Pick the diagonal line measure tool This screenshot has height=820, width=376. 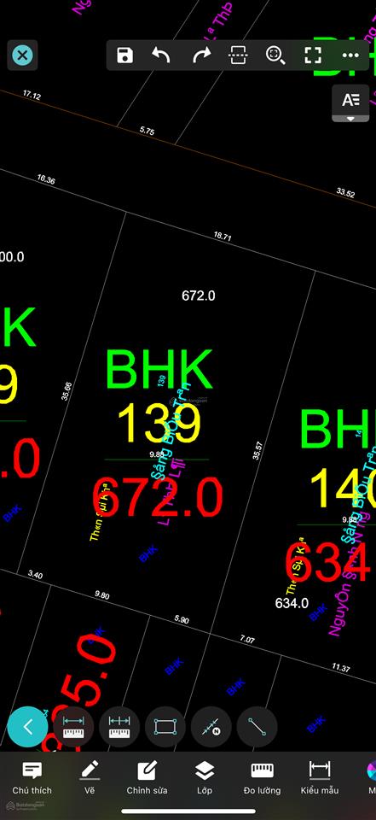click(257, 726)
